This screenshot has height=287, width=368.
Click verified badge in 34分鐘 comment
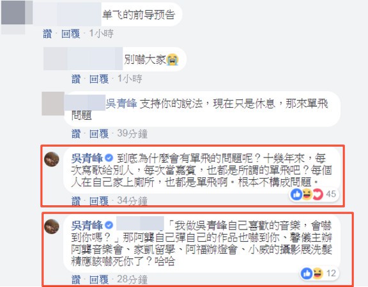pyautogui.click(x=109, y=158)
